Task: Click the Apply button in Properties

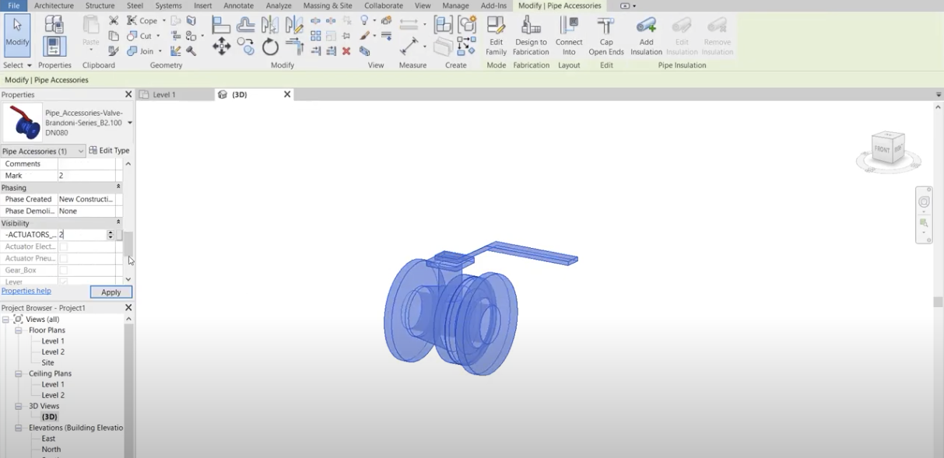Action: point(111,292)
